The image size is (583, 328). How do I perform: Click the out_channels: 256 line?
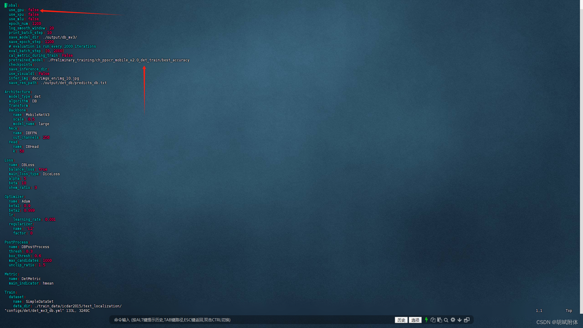tap(31, 138)
